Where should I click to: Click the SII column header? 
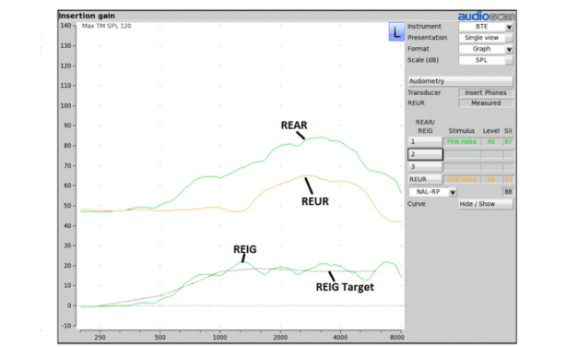pos(508,131)
